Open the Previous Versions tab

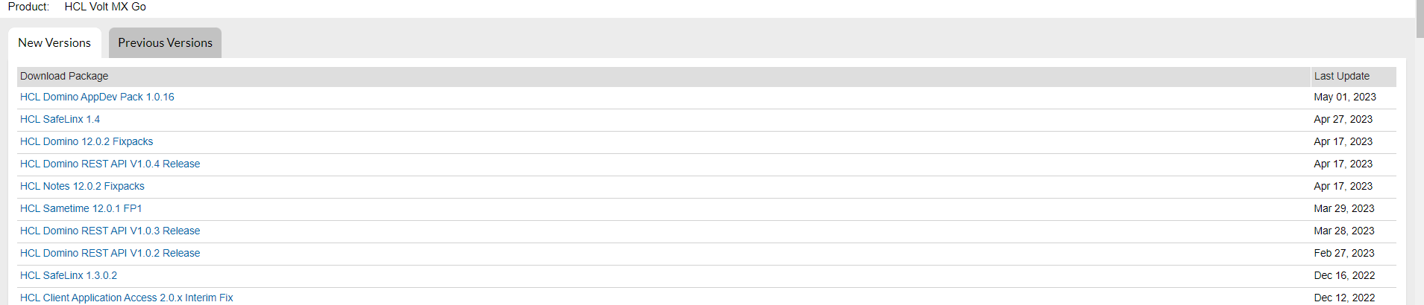pyautogui.click(x=165, y=43)
